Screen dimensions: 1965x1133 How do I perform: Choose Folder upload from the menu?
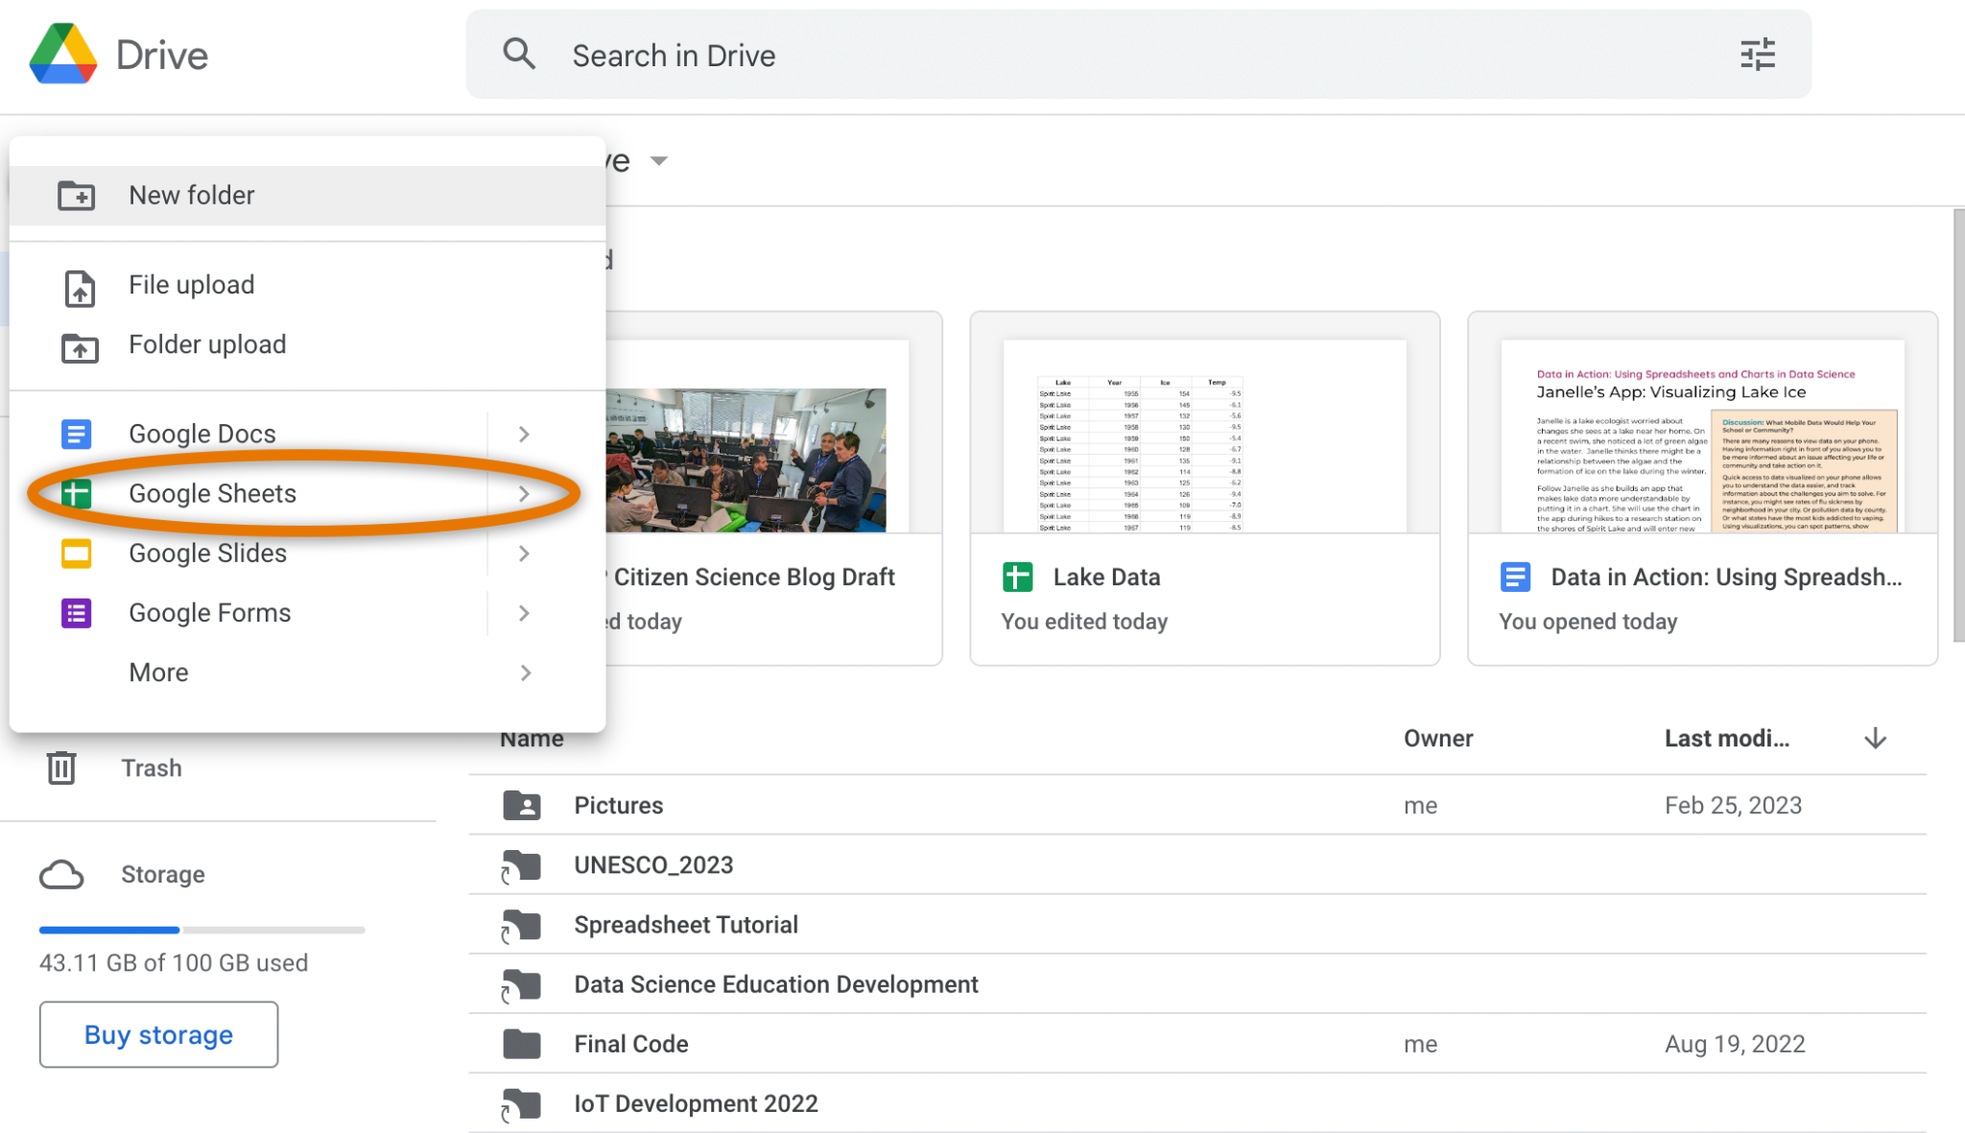coord(307,344)
